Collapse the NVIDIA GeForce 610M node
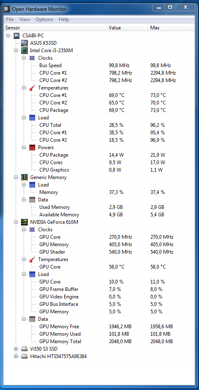 (16, 222)
